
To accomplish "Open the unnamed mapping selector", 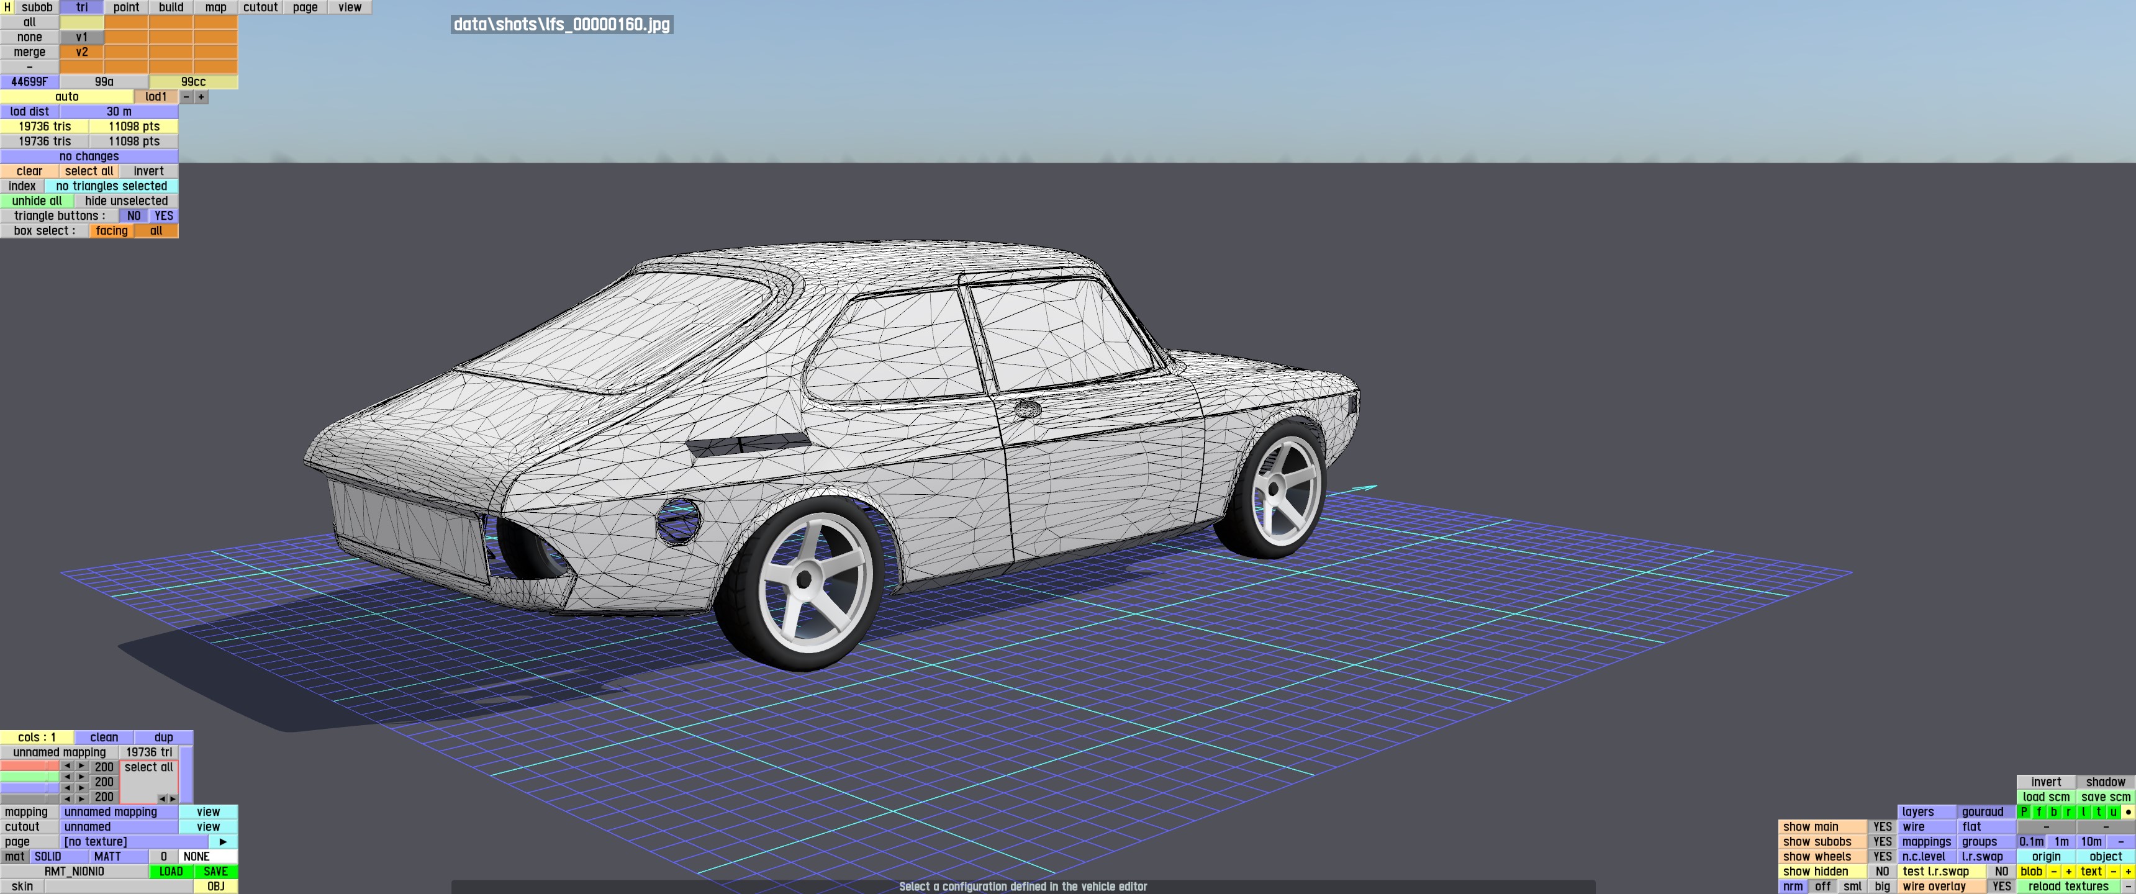I will (119, 812).
